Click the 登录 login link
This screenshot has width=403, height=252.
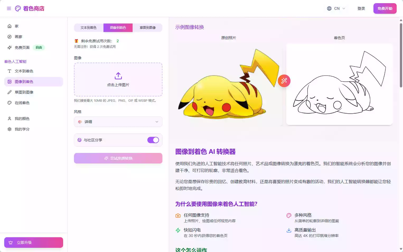[x=361, y=8]
